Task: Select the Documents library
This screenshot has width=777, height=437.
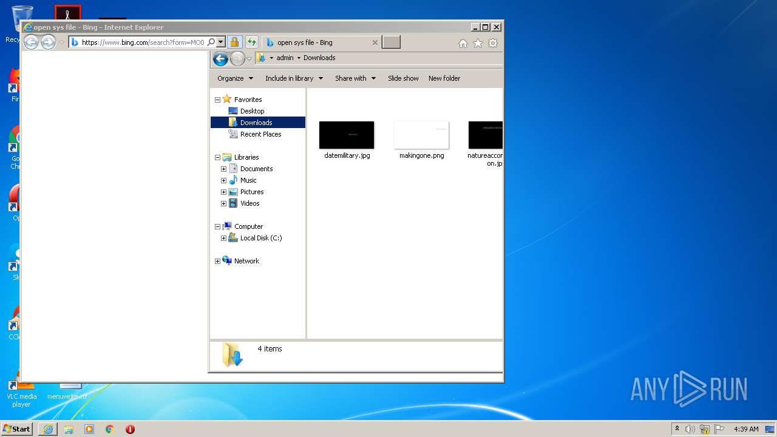Action: click(256, 169)
